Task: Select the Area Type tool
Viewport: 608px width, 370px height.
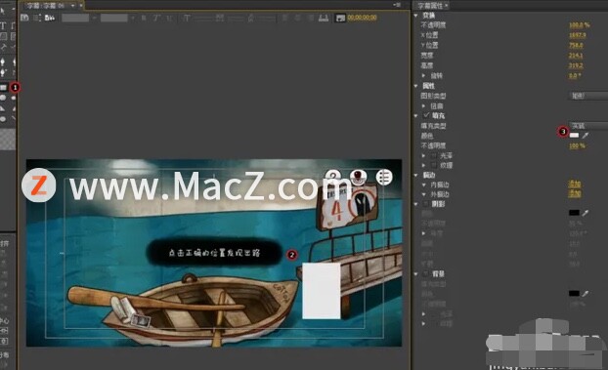Action: point(3,37)
